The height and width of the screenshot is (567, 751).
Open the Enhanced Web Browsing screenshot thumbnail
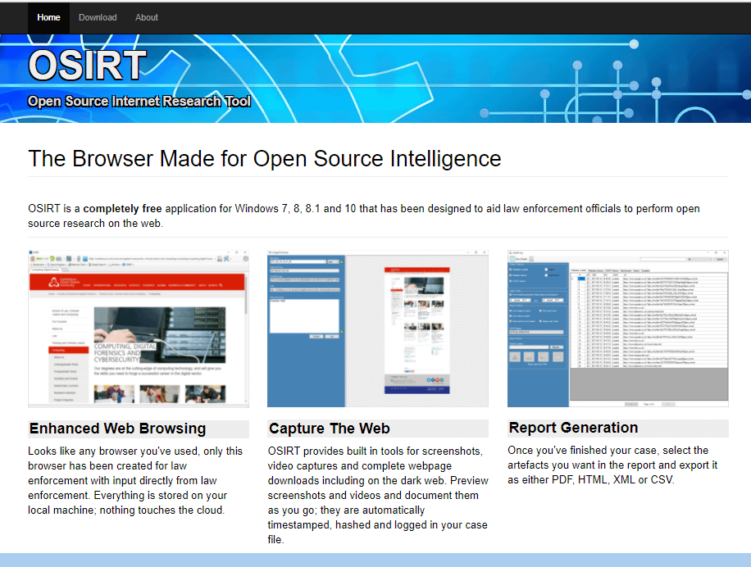point(139,329)
